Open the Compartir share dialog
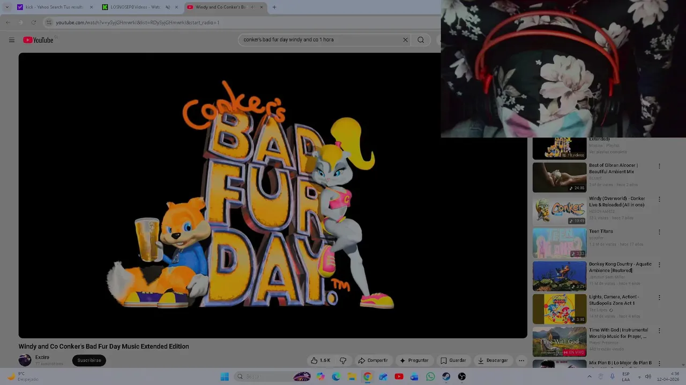The height and width of the screenshot is (385, 686). point(372,360)
